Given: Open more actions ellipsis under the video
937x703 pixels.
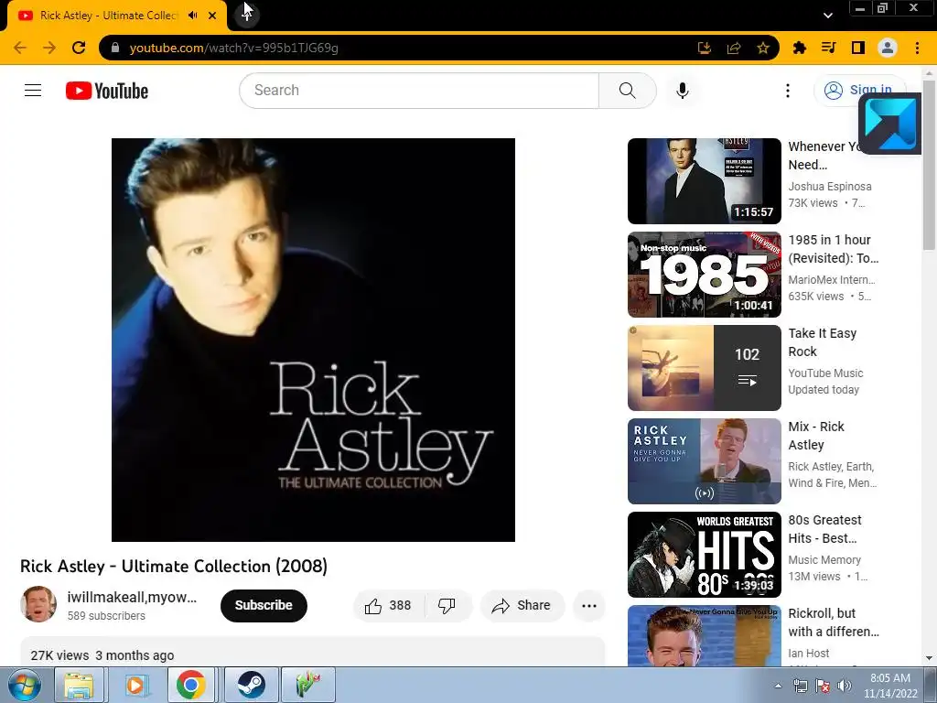Looking at the screenshot, I should [589, 606].
